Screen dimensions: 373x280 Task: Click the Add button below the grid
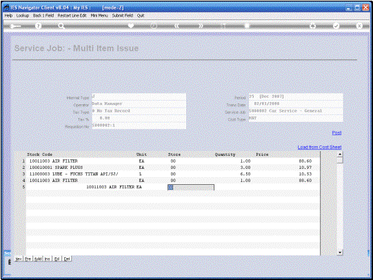38,259
